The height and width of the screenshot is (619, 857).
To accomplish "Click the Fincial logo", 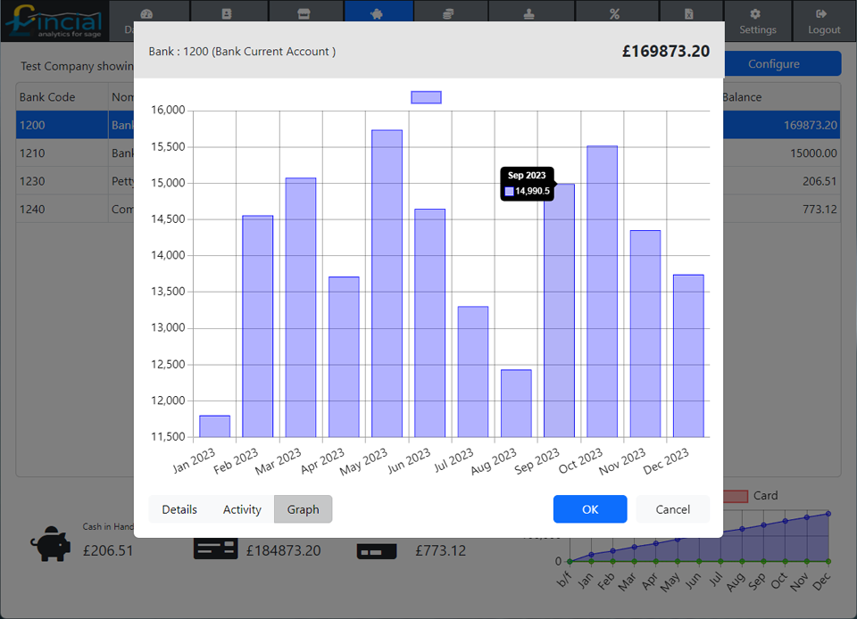I will click(x=54, y=21).
